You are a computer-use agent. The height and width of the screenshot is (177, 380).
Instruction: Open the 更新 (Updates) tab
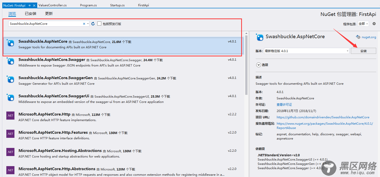point(49,14)
